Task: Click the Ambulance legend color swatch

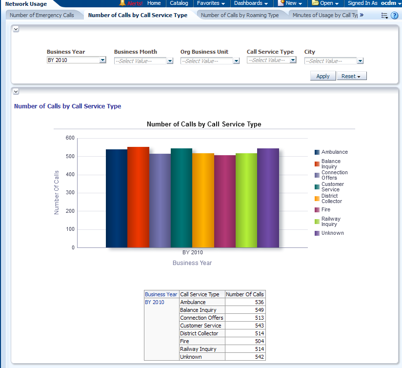Action: pyautogui.click(x=317, y=152)
